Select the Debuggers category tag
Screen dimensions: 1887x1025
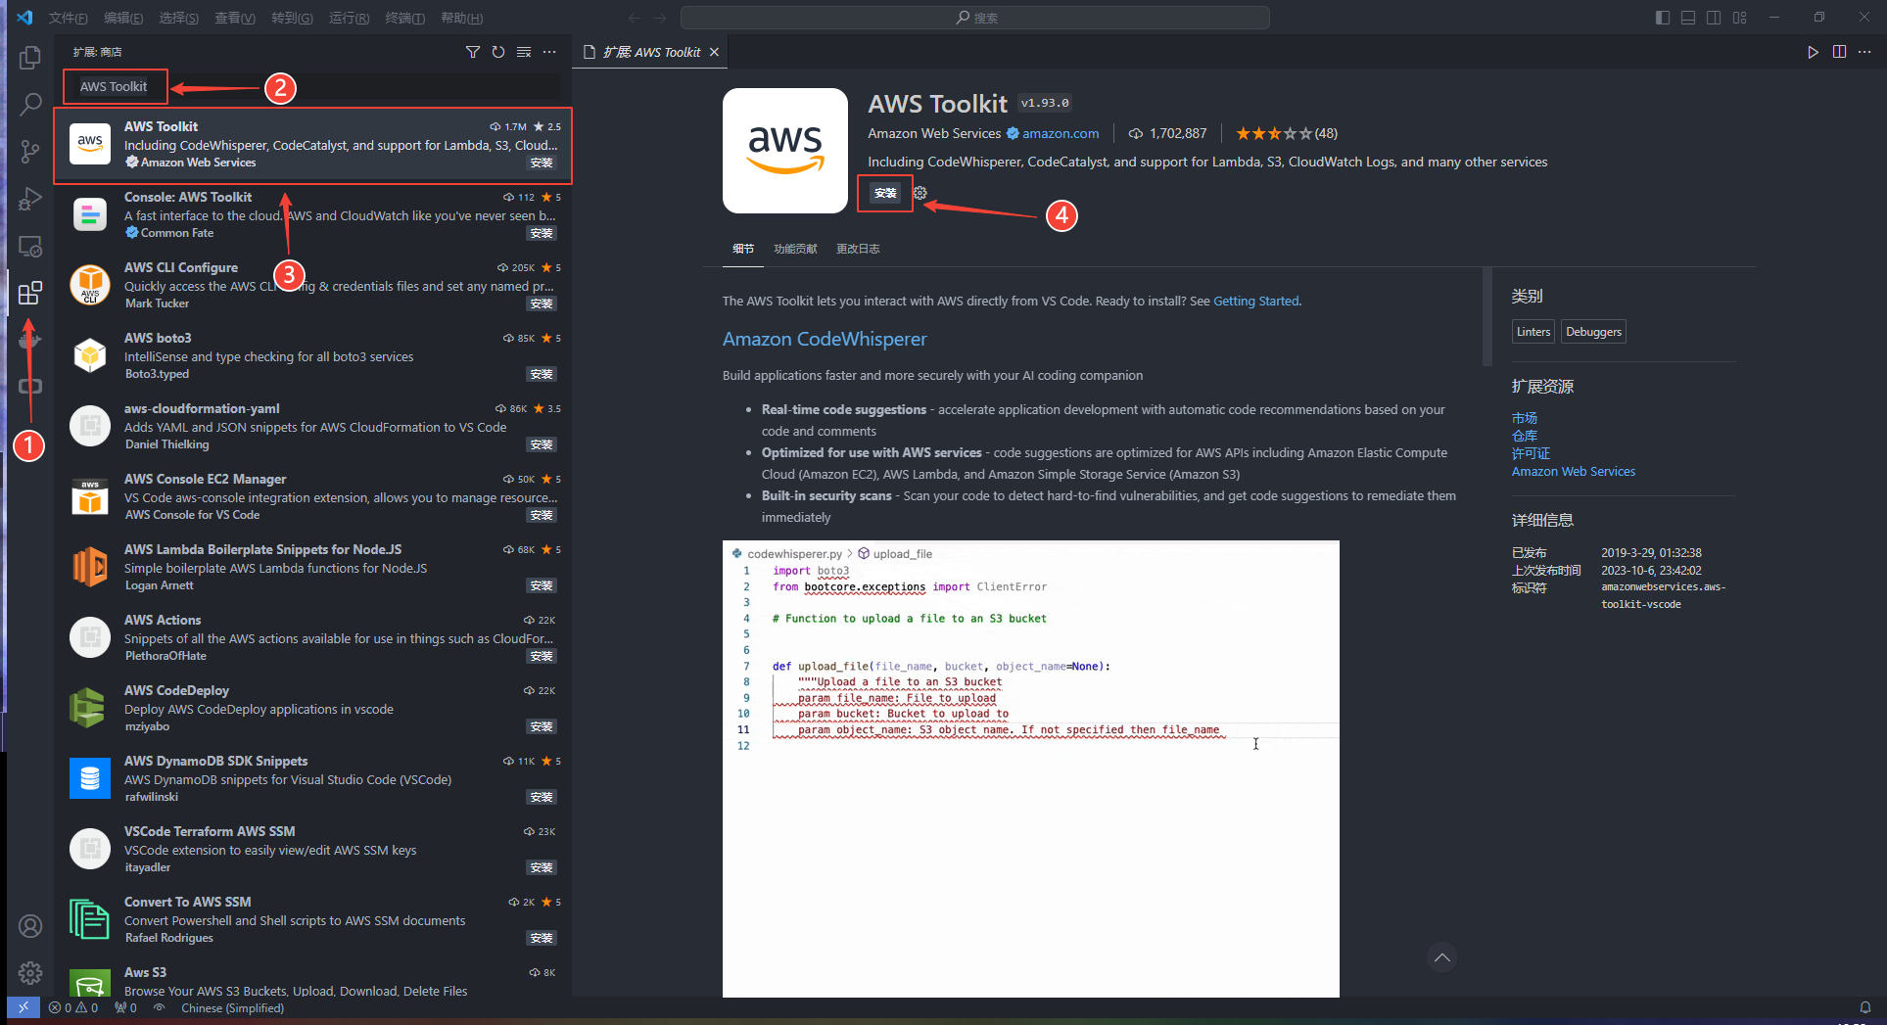(x=1593, y=332)
